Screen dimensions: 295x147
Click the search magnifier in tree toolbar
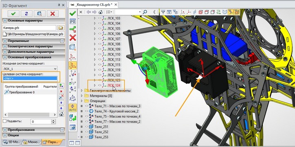point(145,12)
